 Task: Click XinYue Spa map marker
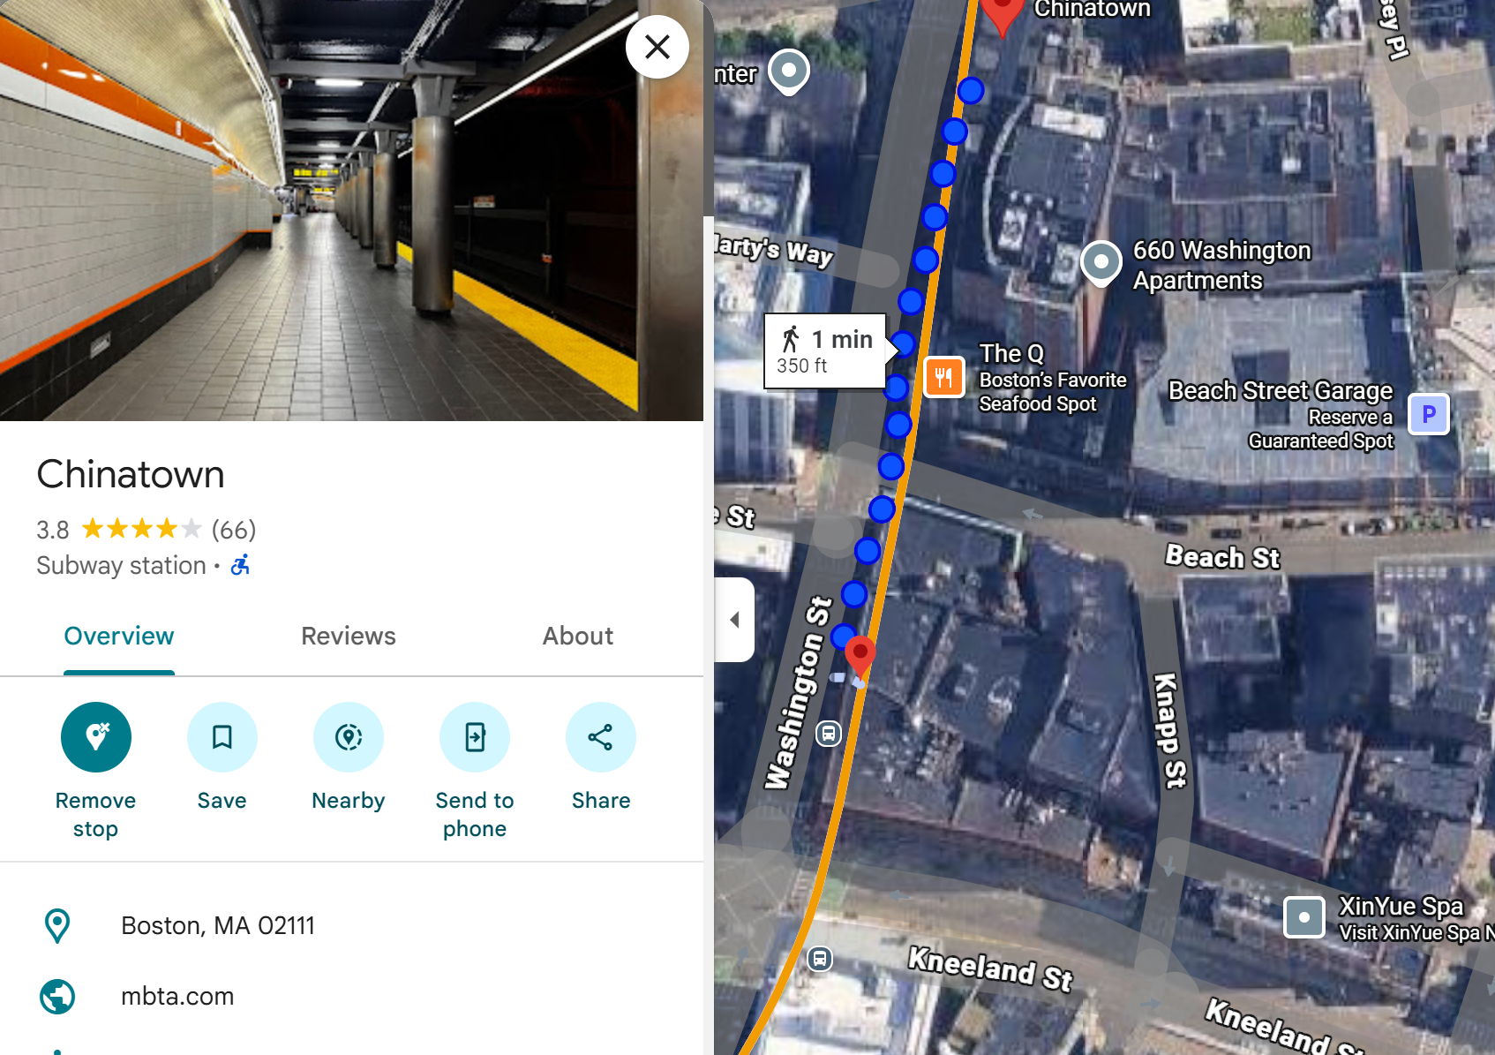(1303, 917)
